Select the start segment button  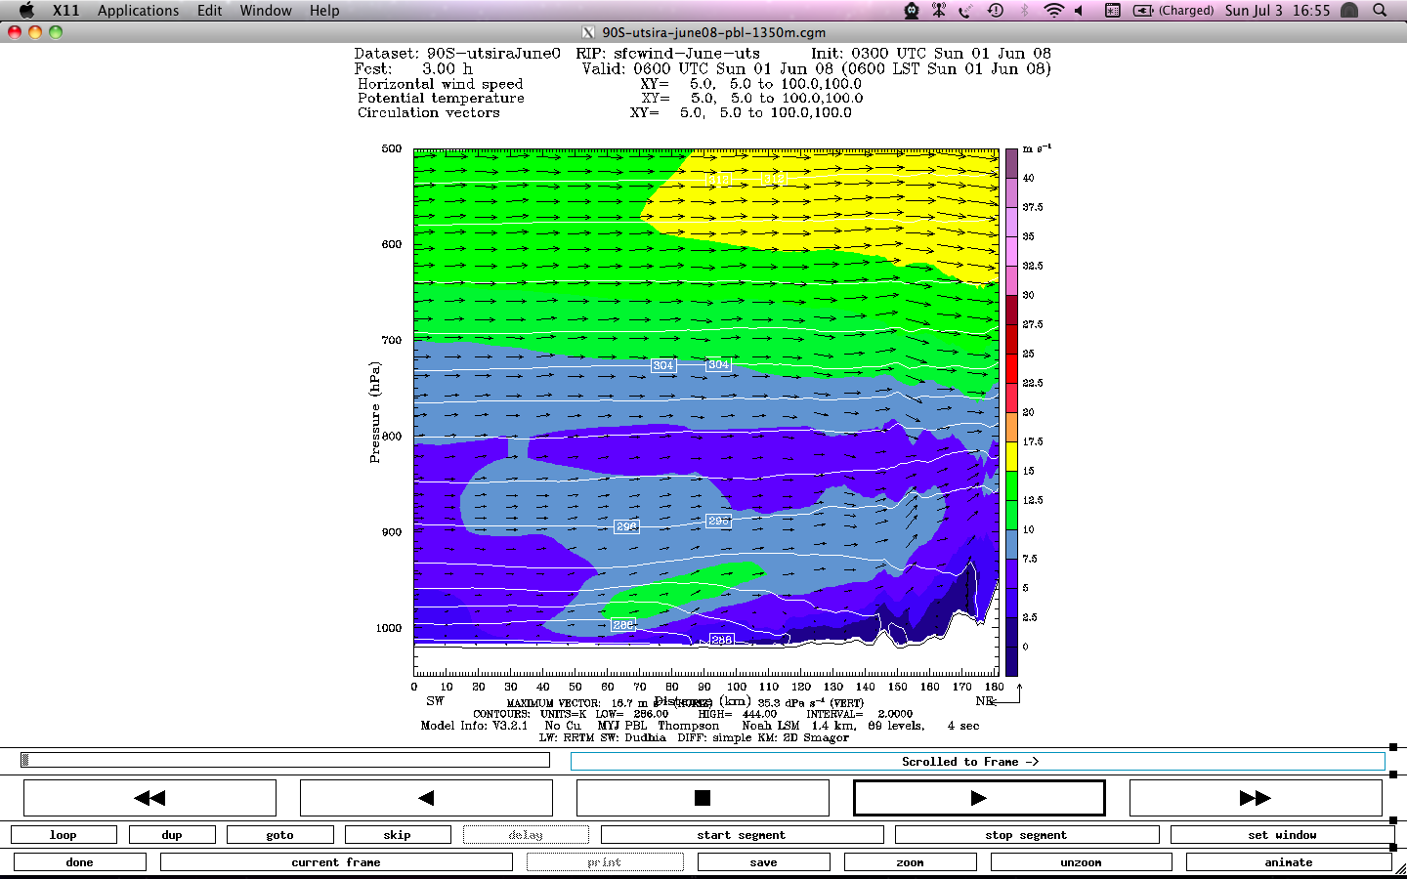coord(742,835)
